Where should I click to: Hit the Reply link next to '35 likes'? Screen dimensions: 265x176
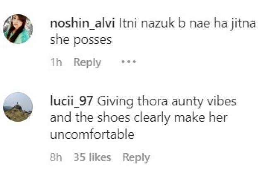click(x=136, y=157)
